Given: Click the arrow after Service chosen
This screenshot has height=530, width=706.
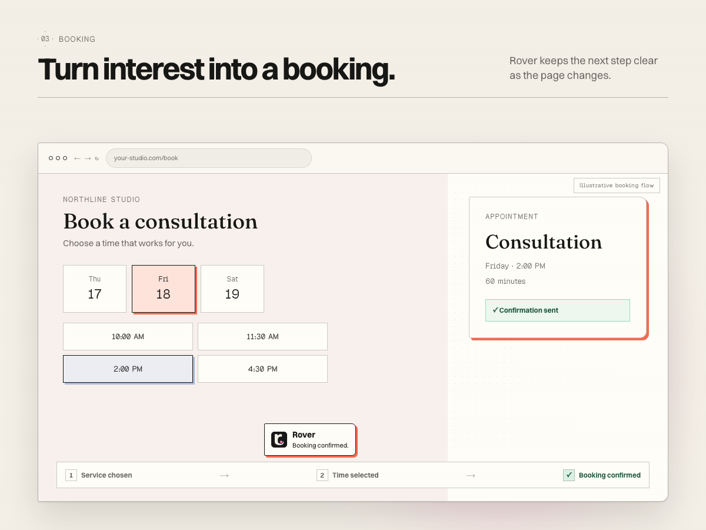Looking at the screenshot, I should click(x=224, y=475).
